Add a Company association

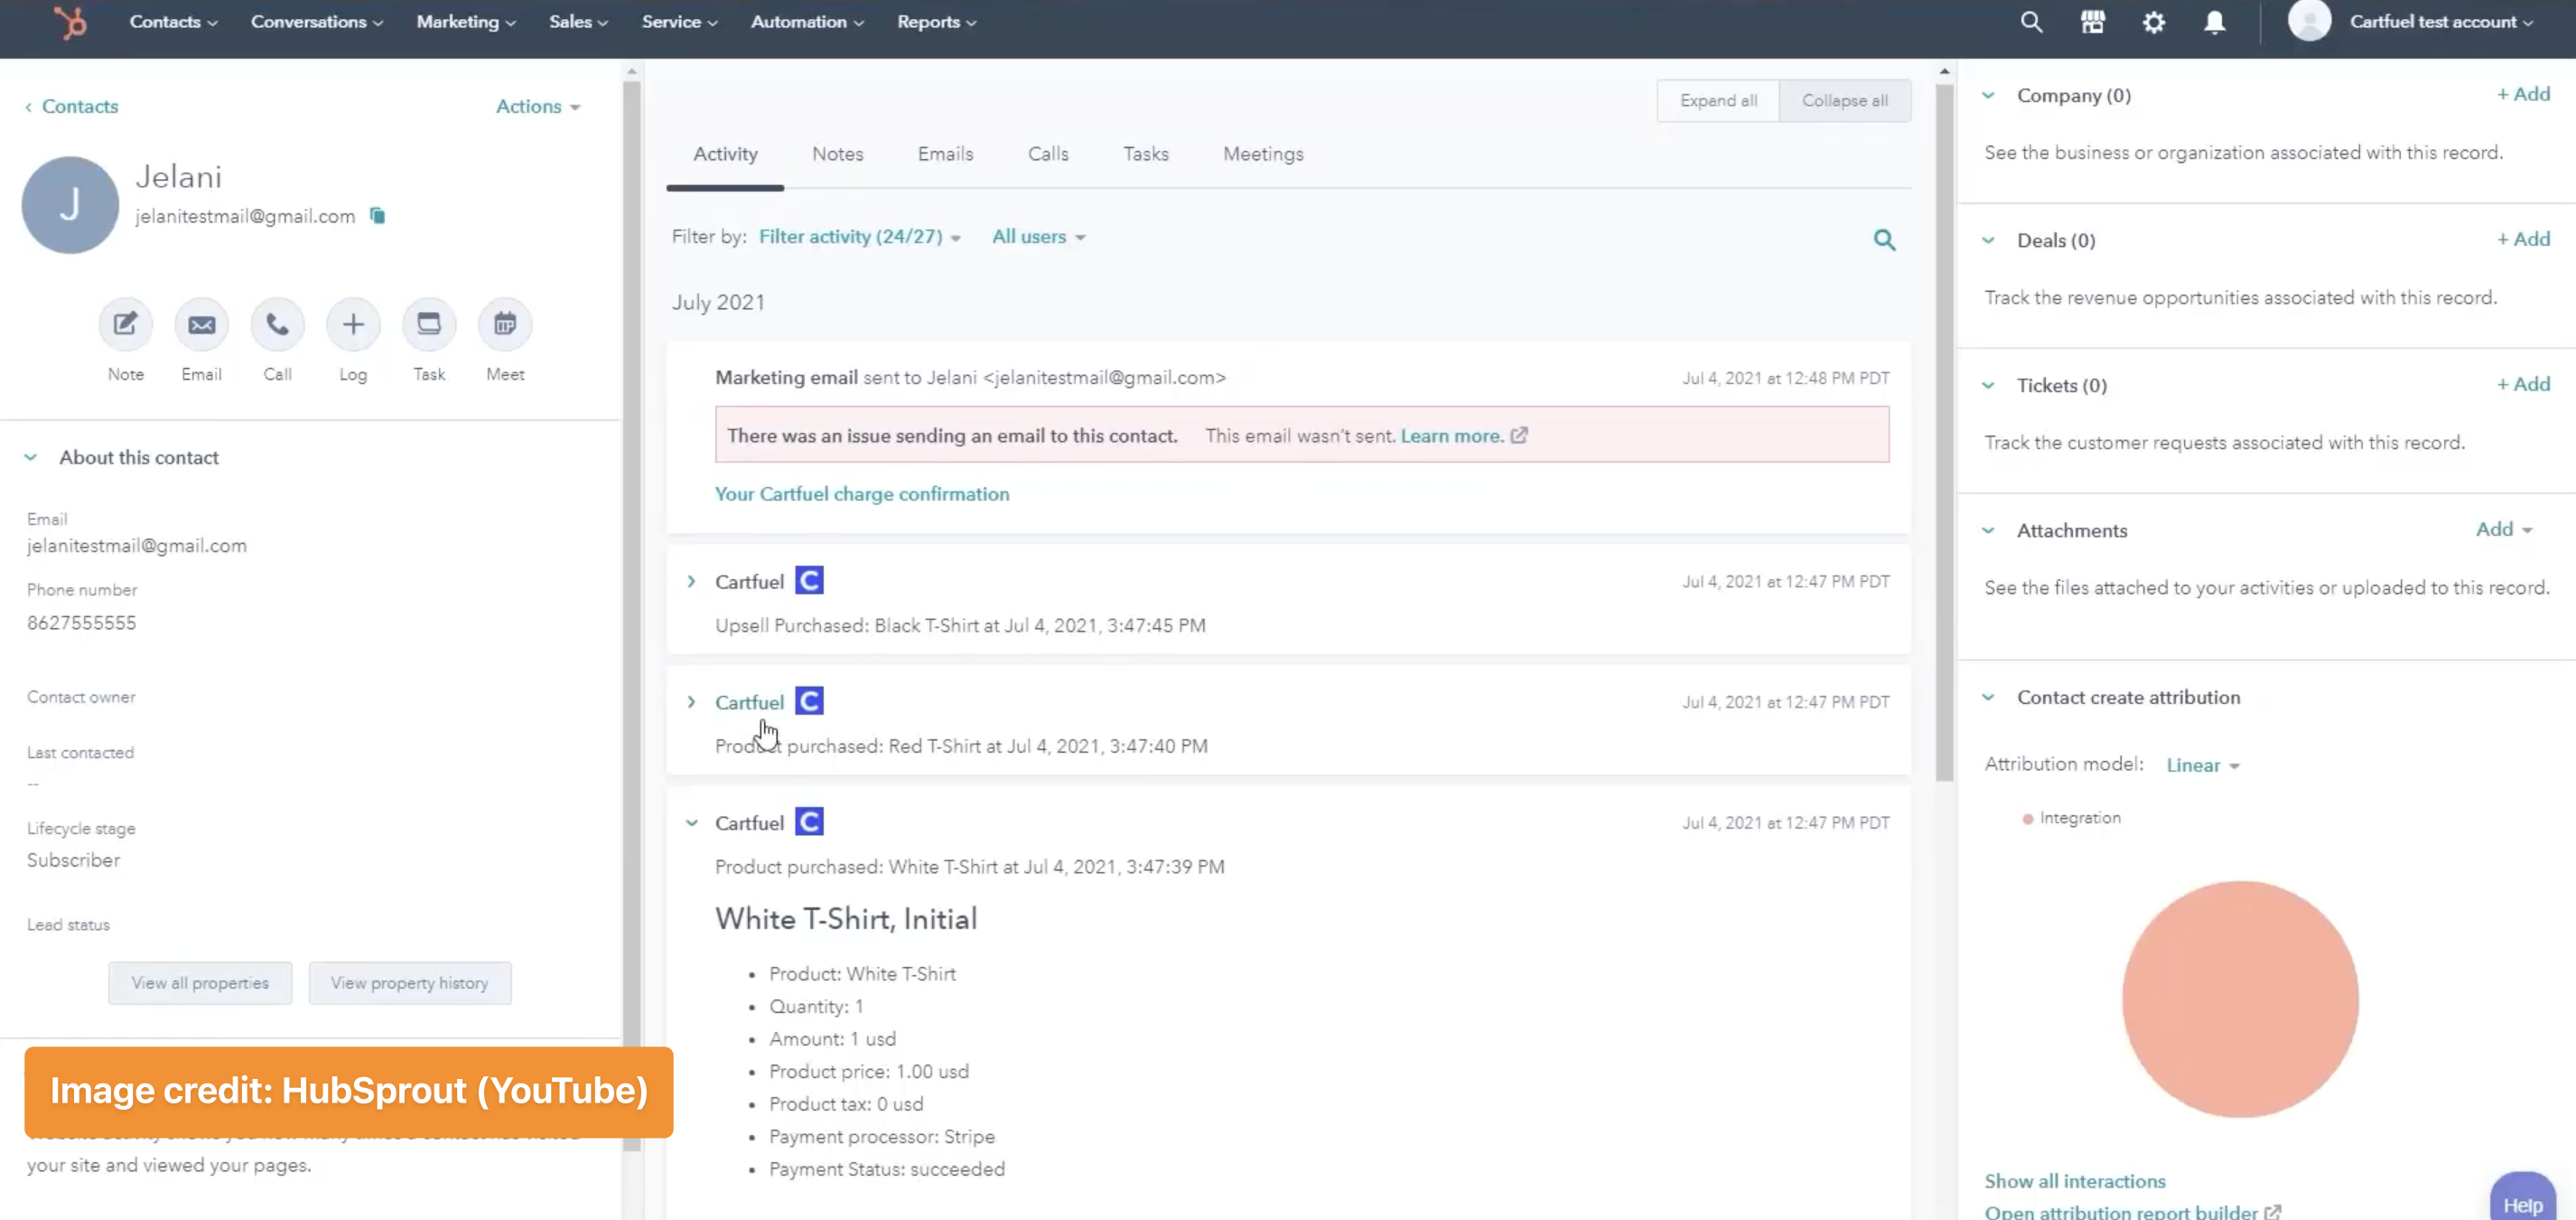2523,94
